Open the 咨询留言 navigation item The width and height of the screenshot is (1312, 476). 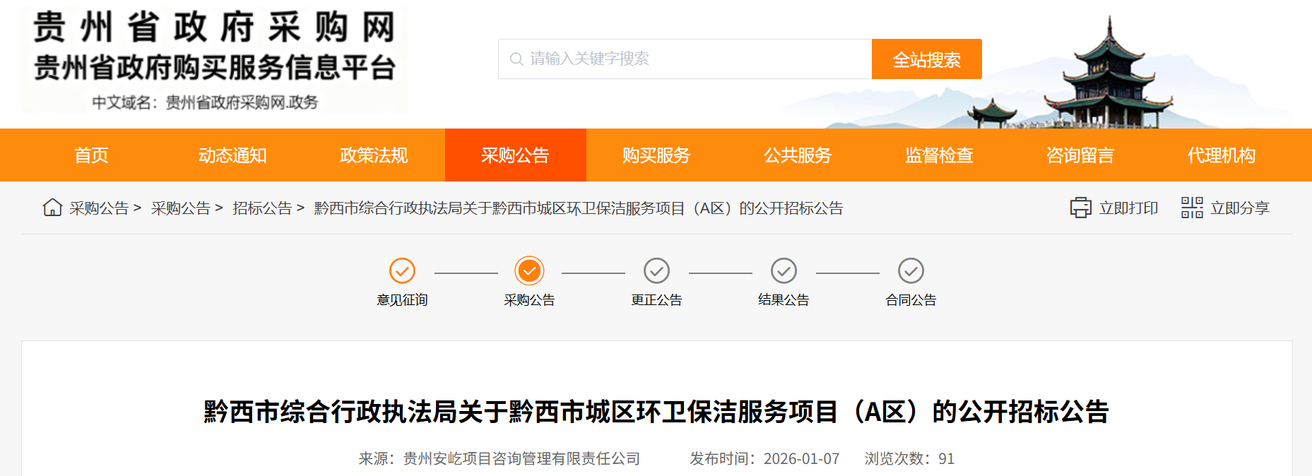1080,155
